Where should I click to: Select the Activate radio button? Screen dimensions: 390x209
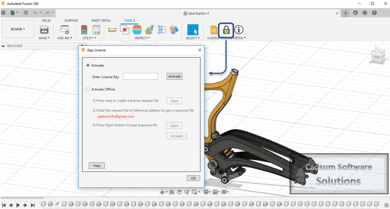pos(88,65)
